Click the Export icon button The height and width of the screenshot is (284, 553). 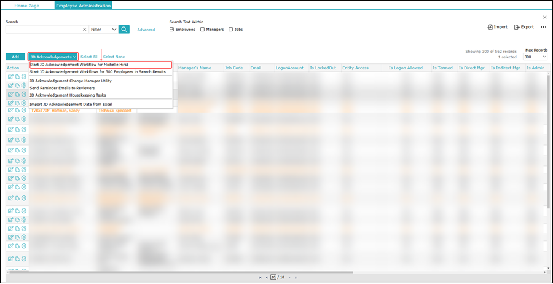tap(524, 27)
